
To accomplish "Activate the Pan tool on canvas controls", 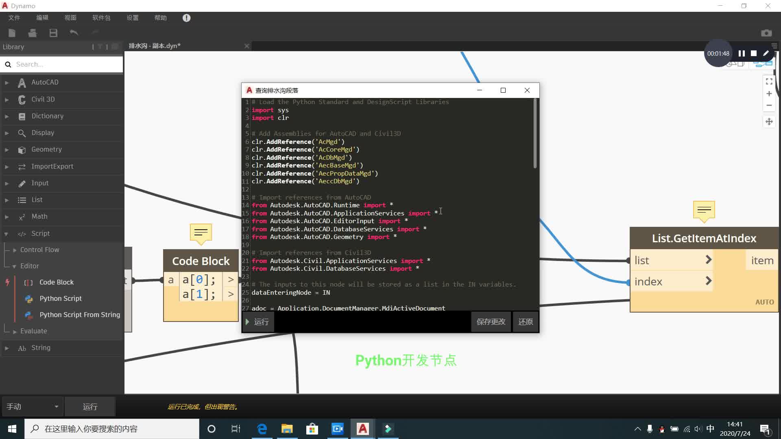I will coord(769,122).
